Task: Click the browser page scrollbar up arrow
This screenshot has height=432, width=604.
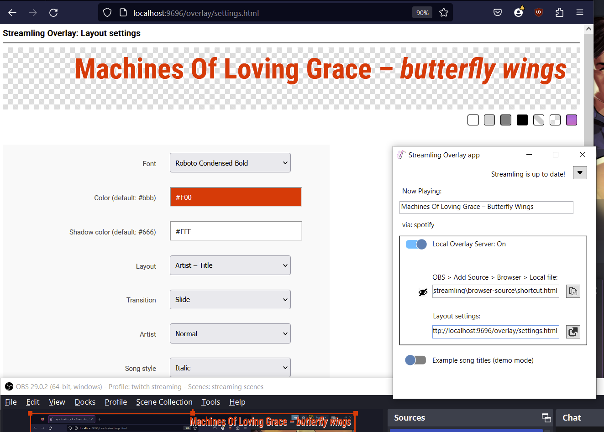Action: [x=588, y=29]
